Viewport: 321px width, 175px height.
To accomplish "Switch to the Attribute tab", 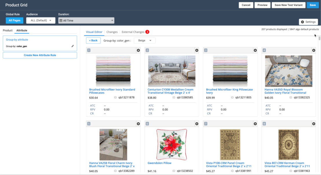I will coord(22,30).
